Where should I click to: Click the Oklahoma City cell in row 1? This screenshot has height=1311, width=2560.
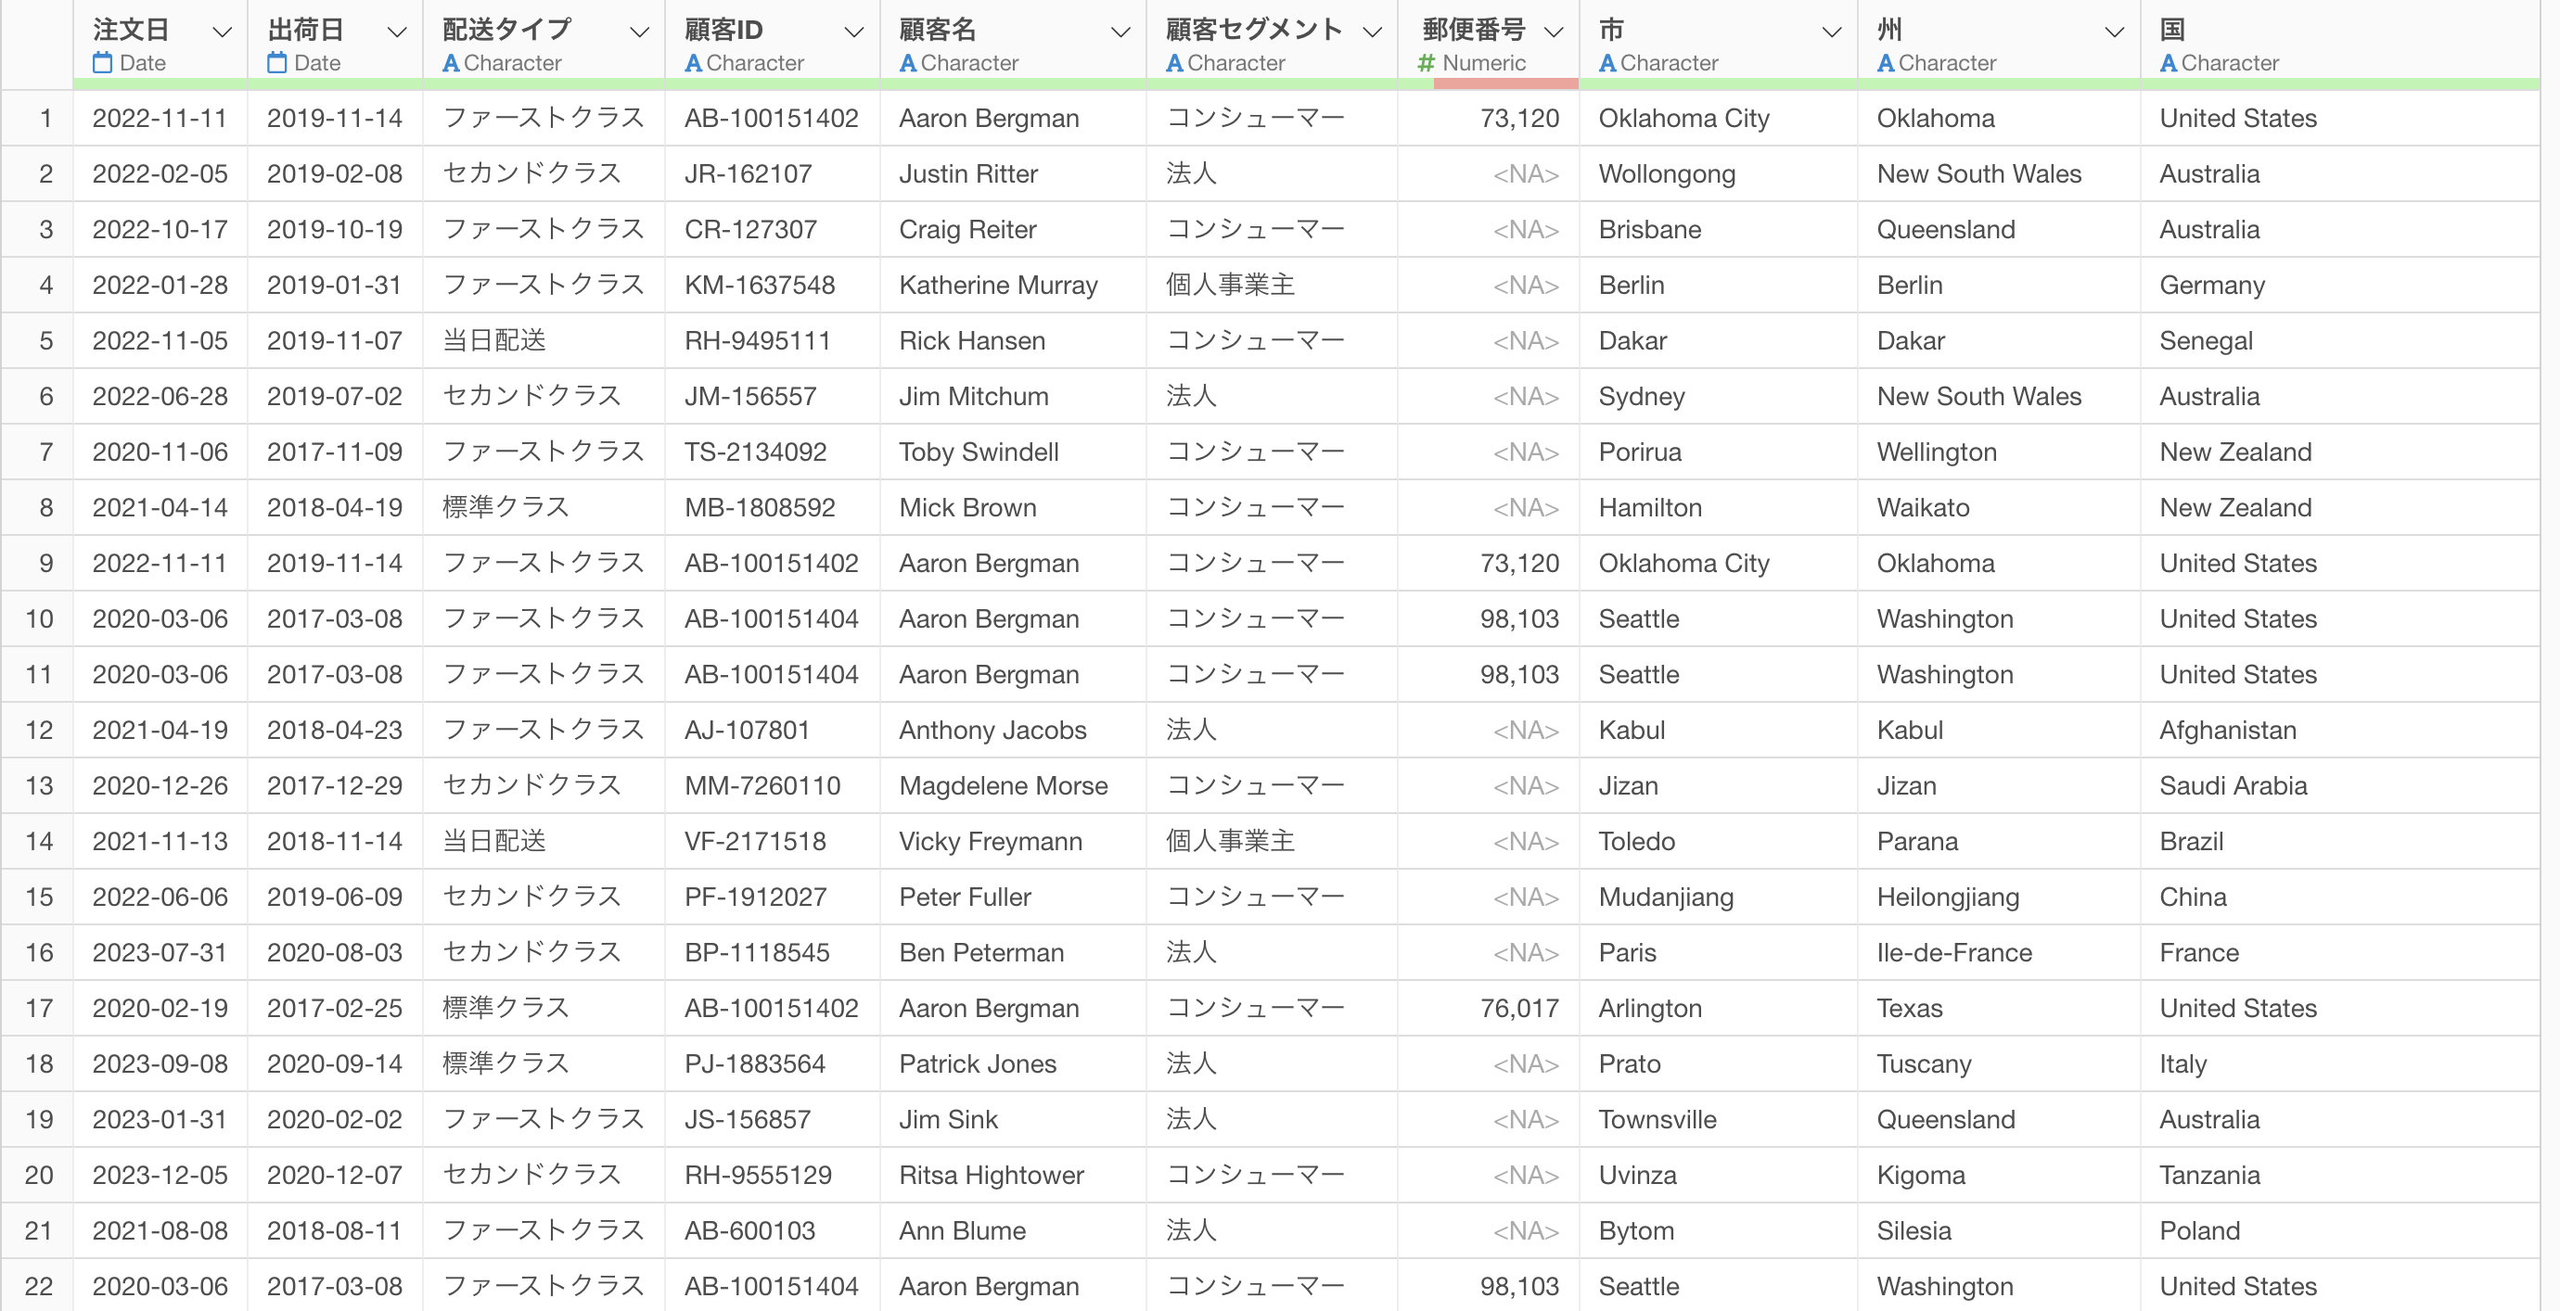[x=1683, y=118]
